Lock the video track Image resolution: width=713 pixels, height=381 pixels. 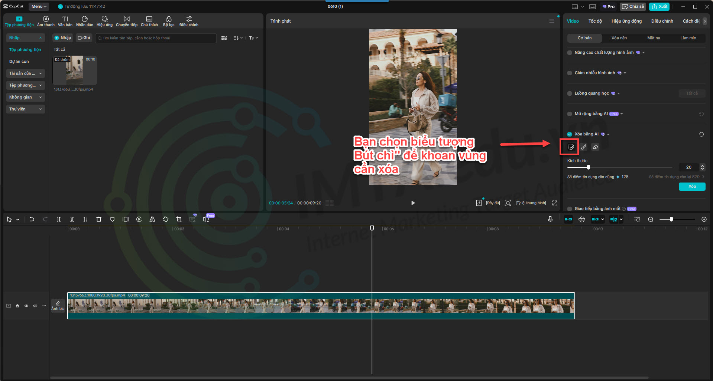pyautogui.click(x=17, y=306)
